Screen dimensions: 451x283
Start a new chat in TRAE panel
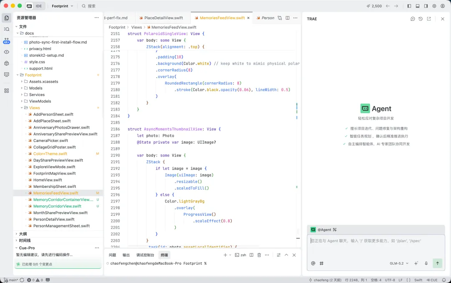[413, 19]
